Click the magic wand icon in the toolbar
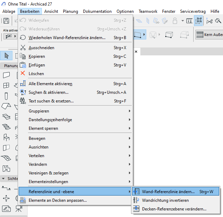 pyautogui.click(x=218, y=21)
